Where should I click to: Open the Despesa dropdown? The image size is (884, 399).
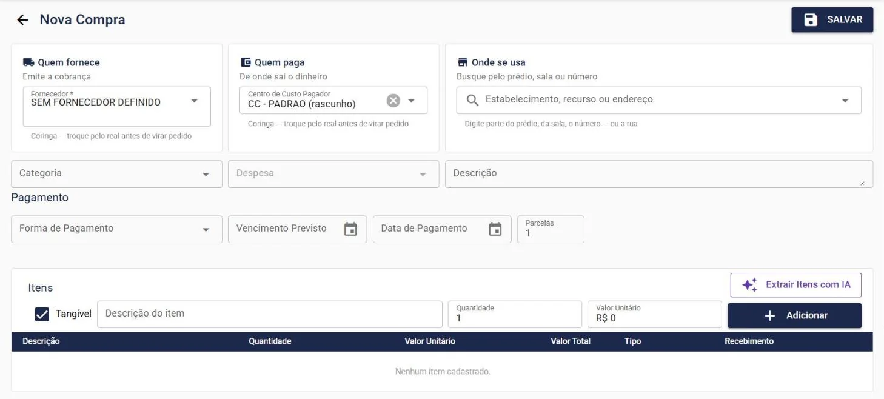point(333,174)
